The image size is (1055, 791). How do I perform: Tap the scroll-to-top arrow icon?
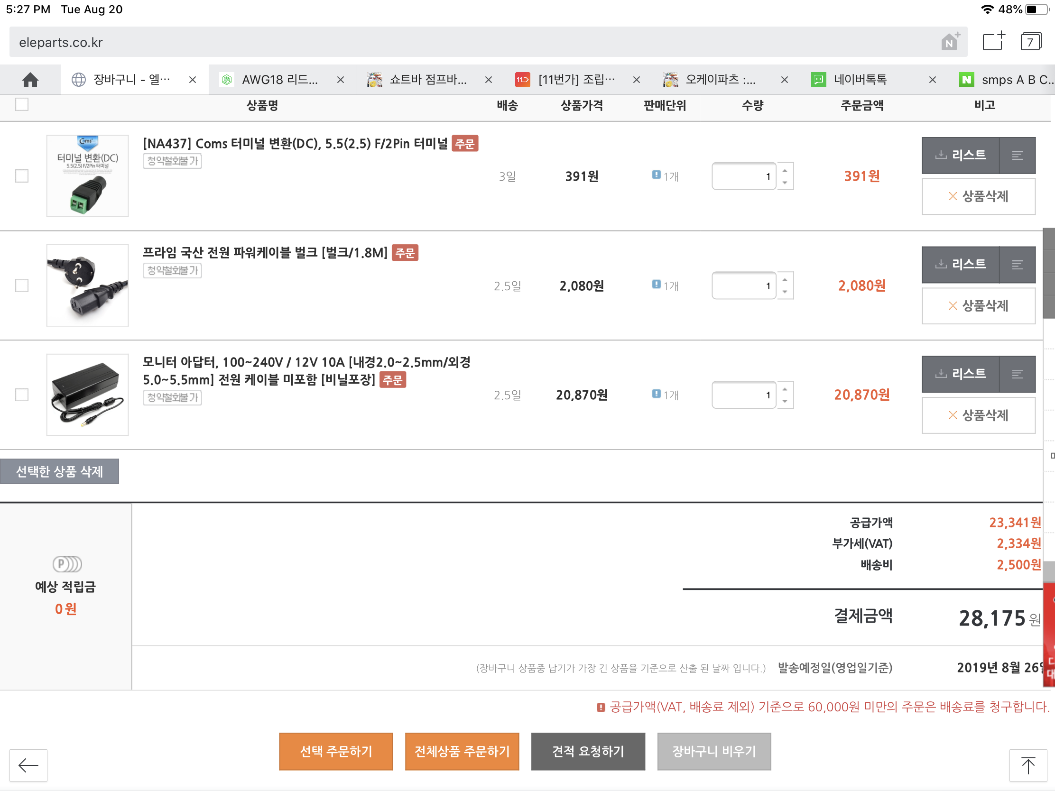(x=1027, y=765)
